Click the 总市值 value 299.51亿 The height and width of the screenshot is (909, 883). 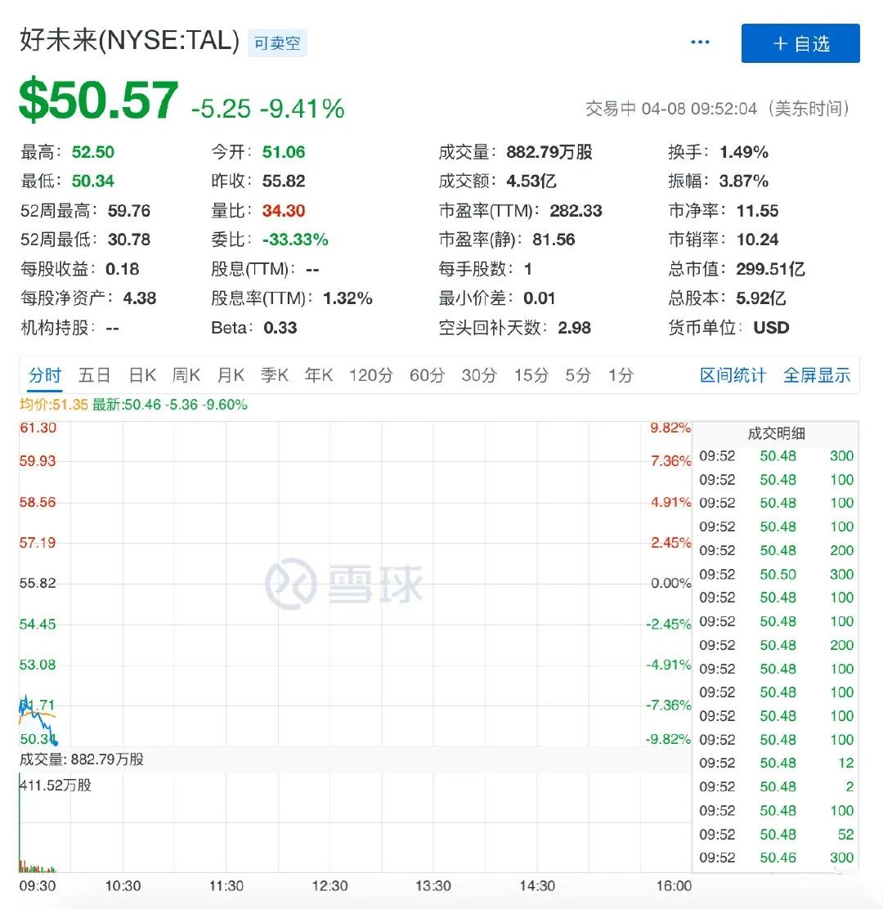pos(770,270)
